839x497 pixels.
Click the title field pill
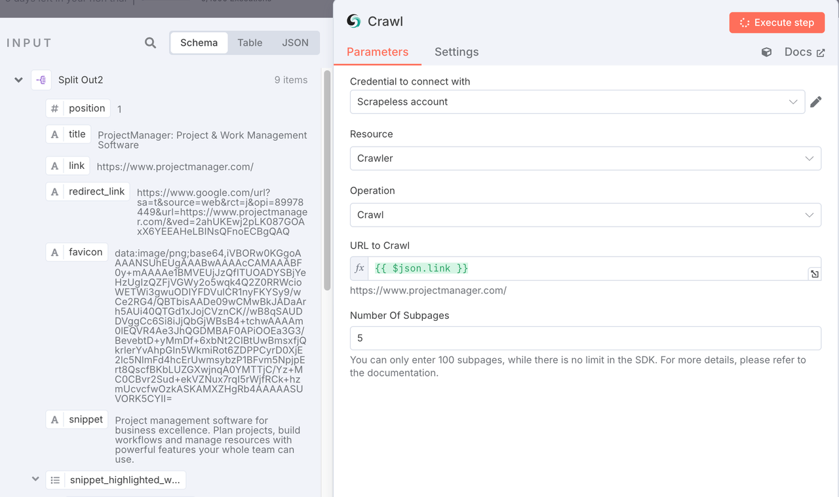click(x=69, y=134)
